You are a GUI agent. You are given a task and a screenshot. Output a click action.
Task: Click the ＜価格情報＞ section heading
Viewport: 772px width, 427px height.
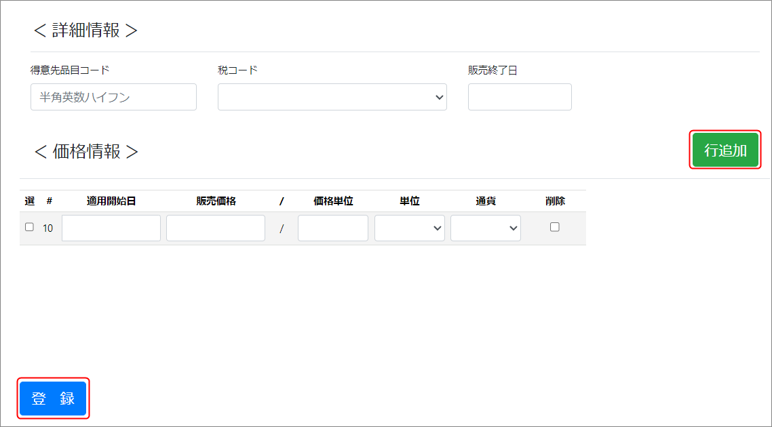(86, 152)
